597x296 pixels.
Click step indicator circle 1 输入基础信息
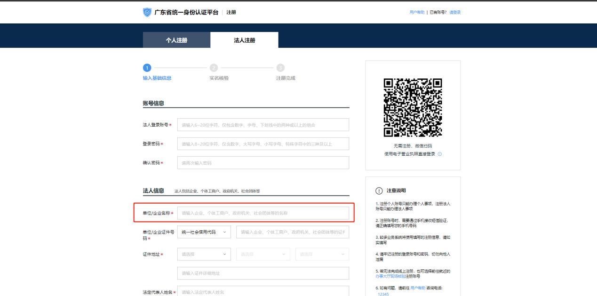pos(148,68)
